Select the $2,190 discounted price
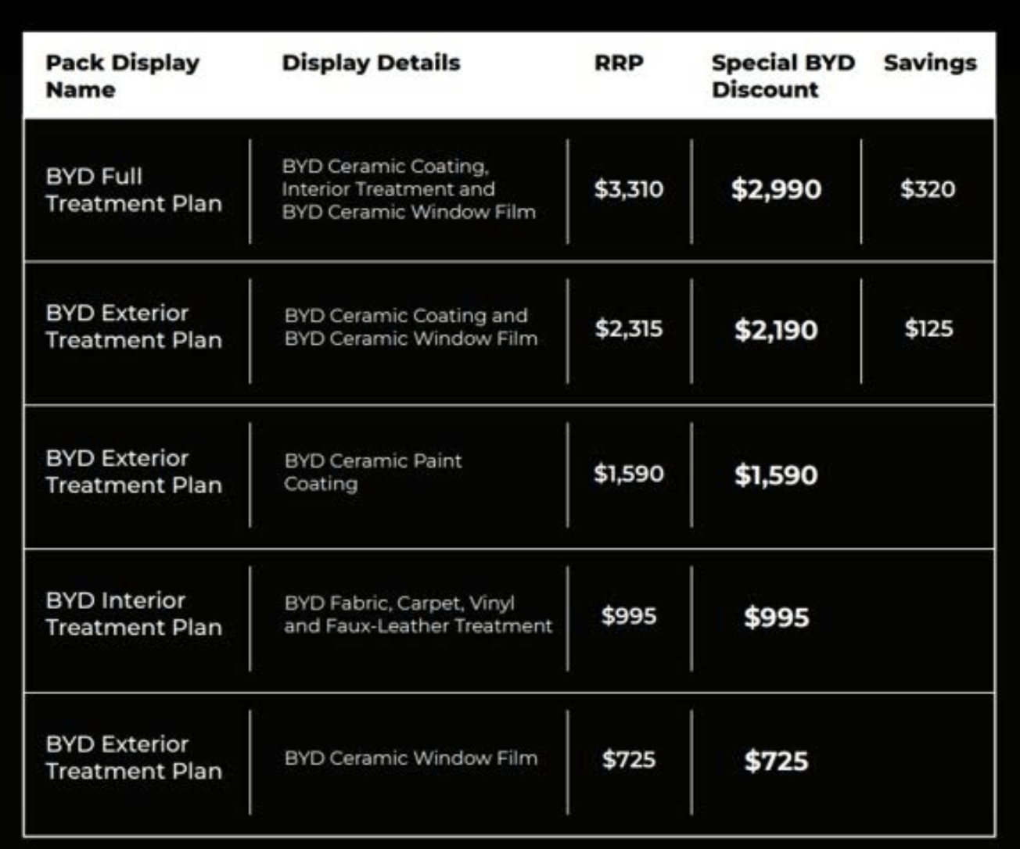Screen dimensions: 1020x849 [x=776, y=330]
